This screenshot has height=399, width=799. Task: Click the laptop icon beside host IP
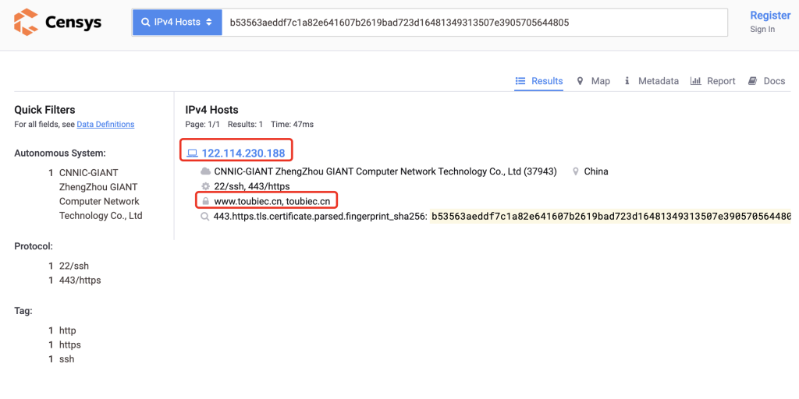click(x=192, y=154)
